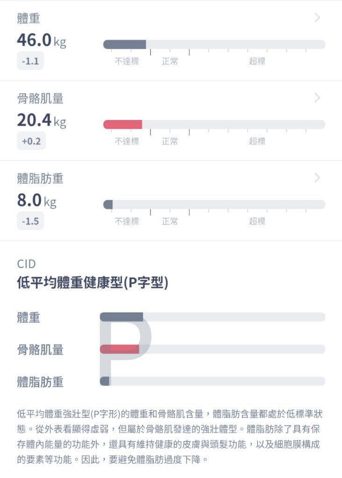Select the 8.0 kg body fat value
The image size is (342, 478).
click(36, 200)
